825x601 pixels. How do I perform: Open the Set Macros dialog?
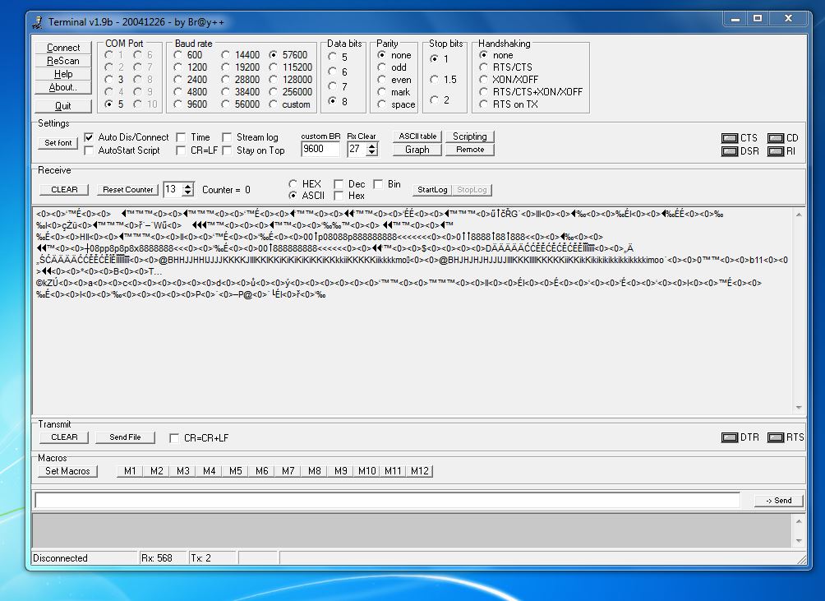point(68,471)
